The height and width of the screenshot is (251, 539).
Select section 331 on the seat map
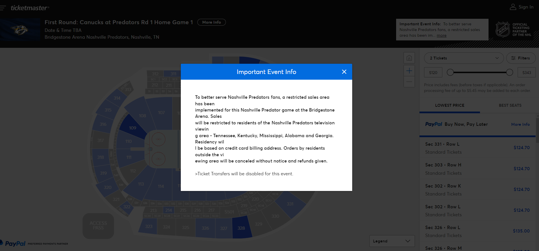pos(290,204)
